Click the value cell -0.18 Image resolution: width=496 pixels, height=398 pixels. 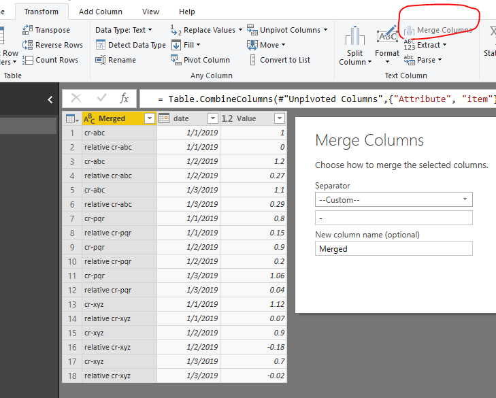(253, 347)
